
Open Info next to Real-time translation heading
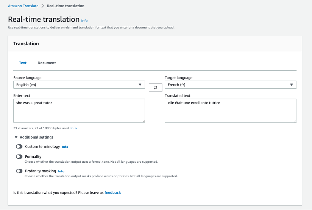point(84,20)
